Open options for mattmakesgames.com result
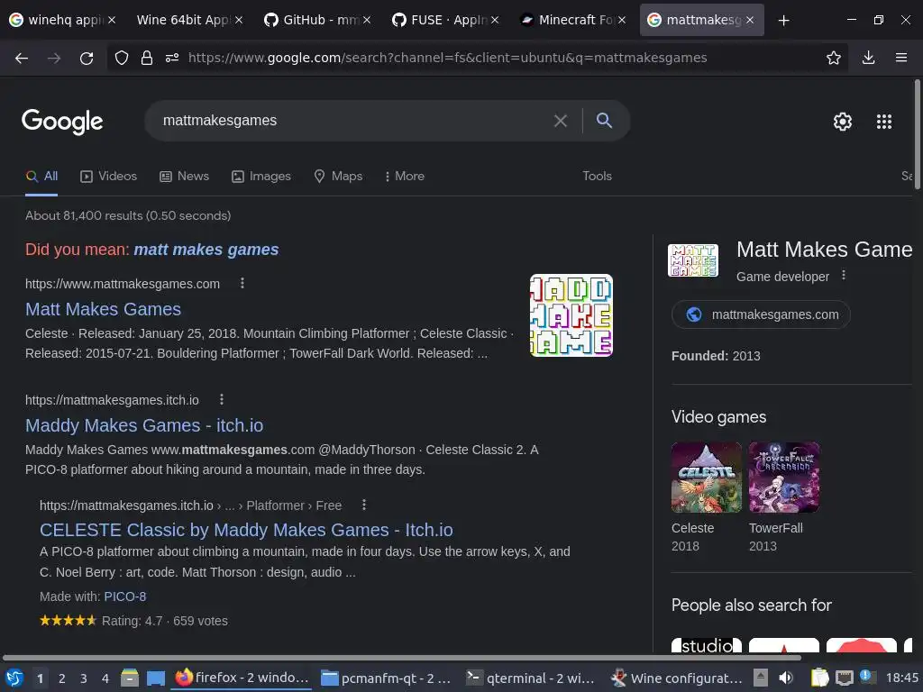 pos(242,283)
